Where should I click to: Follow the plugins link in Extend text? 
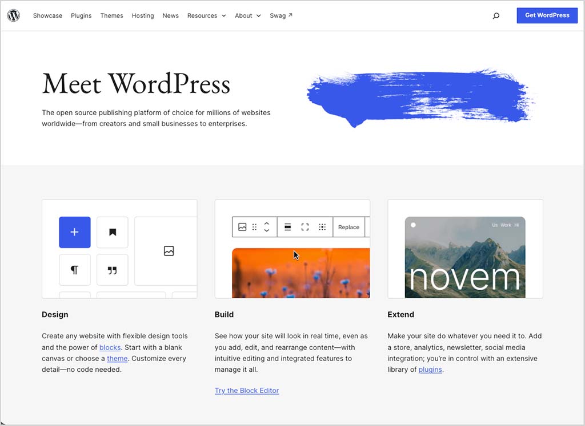430,370
